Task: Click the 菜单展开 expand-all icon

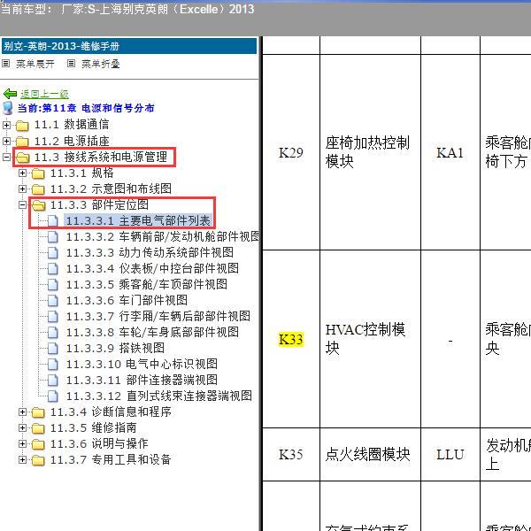Action: pos(6,64)
